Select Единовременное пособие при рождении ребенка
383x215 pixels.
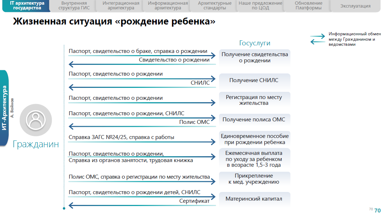coord(254,139)
